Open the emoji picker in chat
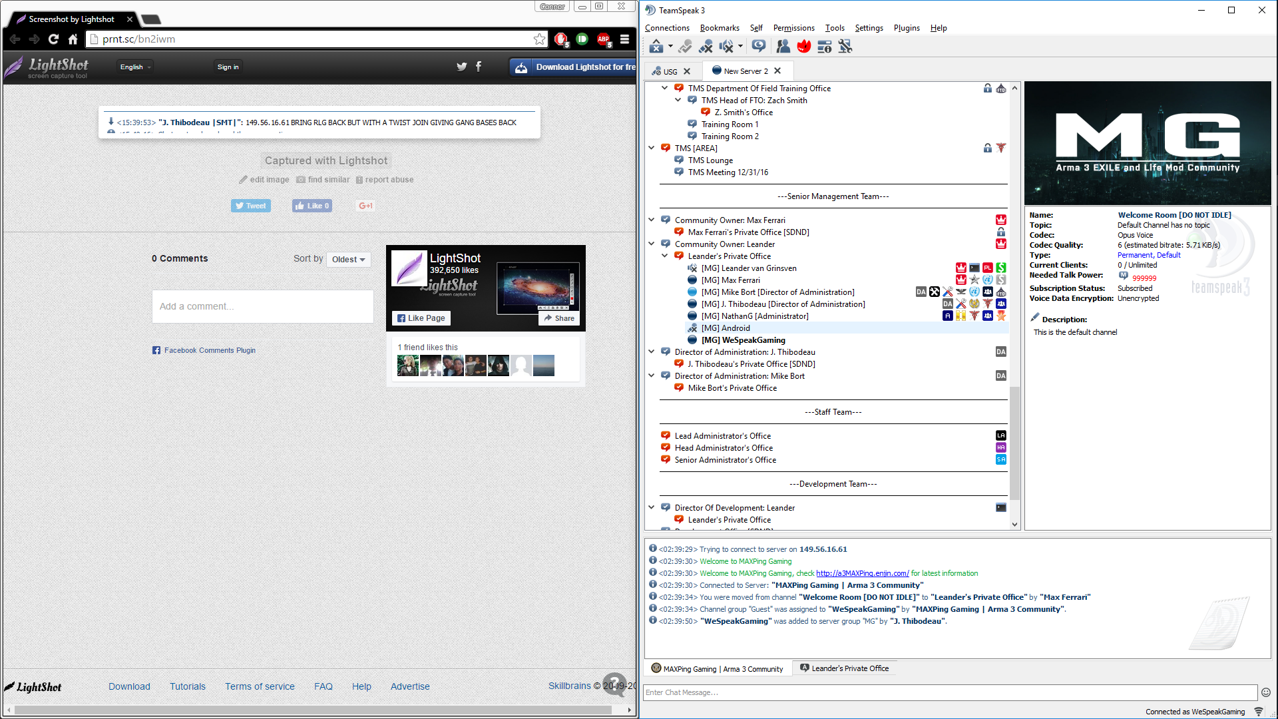 (1265, 692)
